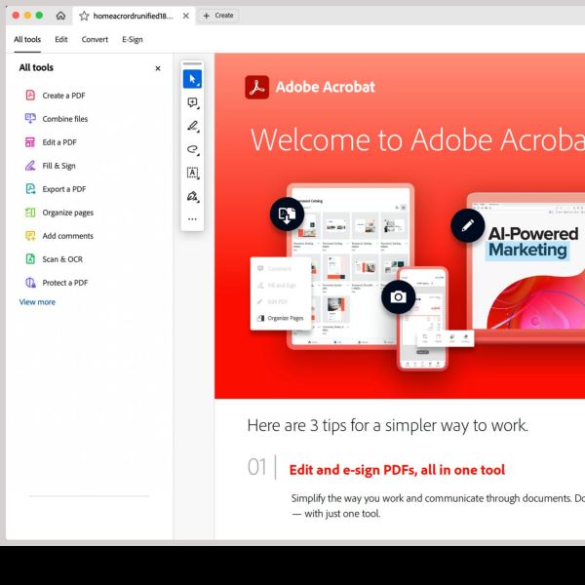Click the macOS green fullscreen window button
Image resolution: width=585 pixels, height=585 pixels.
coord(39,16)
